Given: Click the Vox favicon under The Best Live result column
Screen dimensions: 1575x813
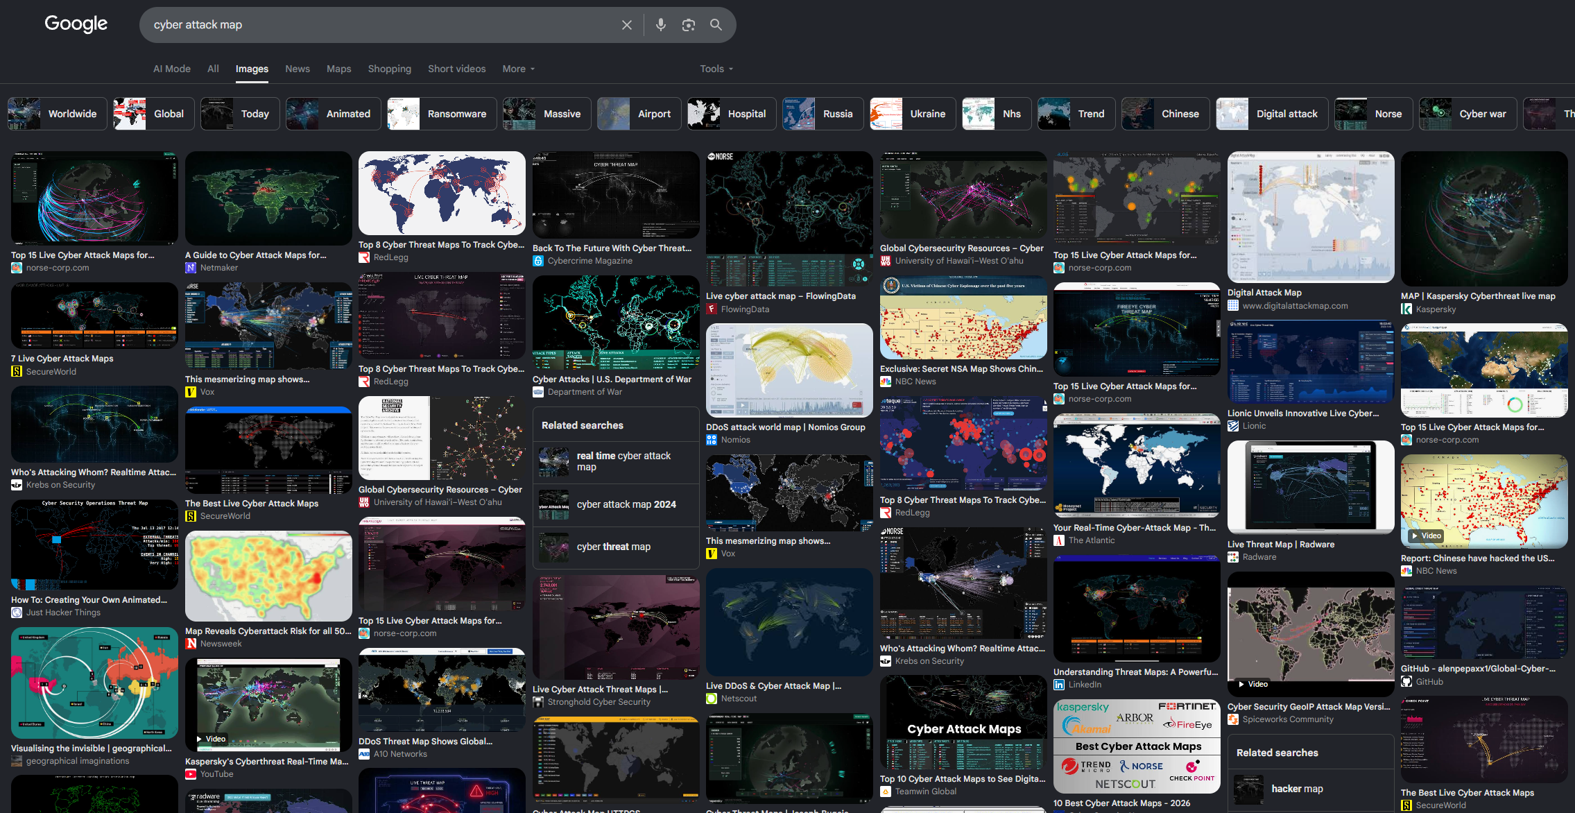Looking at the screenshot, I should click(x=191, y=392).
